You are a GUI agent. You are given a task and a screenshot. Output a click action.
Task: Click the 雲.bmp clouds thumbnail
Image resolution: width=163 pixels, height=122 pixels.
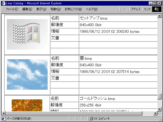[x=27, y=74]
